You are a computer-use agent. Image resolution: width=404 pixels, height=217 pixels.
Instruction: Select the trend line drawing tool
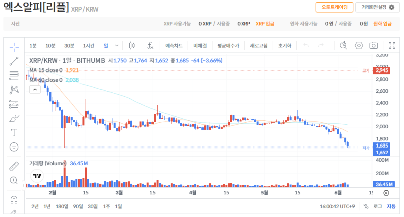tap(14, 61)
